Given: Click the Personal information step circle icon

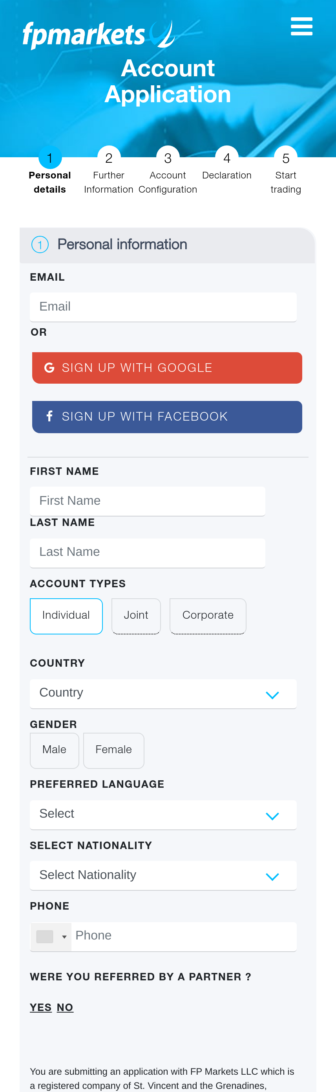Looking at the screenshot, I should (x=40, y=245).
